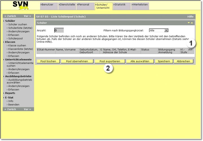Click the EStat-Nummer column header
This screenshot has width=203, height=141.
click(46, 51)
